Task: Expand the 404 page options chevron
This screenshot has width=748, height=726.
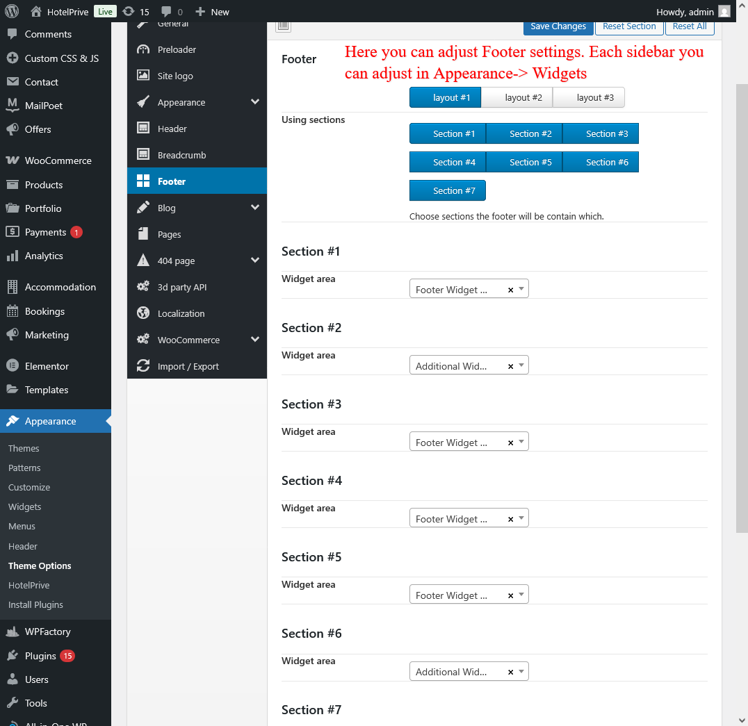Action: coord(255,261)
